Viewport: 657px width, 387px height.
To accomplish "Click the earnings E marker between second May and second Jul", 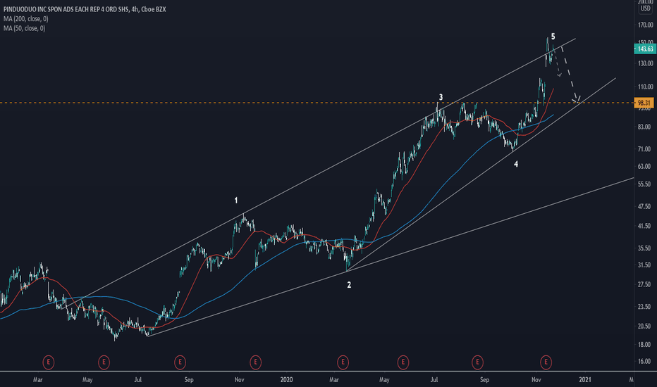I will (403, 362).
